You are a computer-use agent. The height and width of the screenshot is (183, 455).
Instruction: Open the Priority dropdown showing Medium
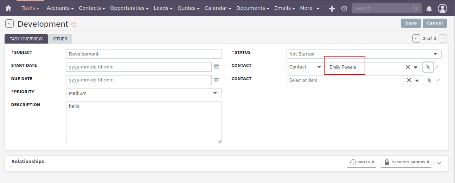(144, 93)
